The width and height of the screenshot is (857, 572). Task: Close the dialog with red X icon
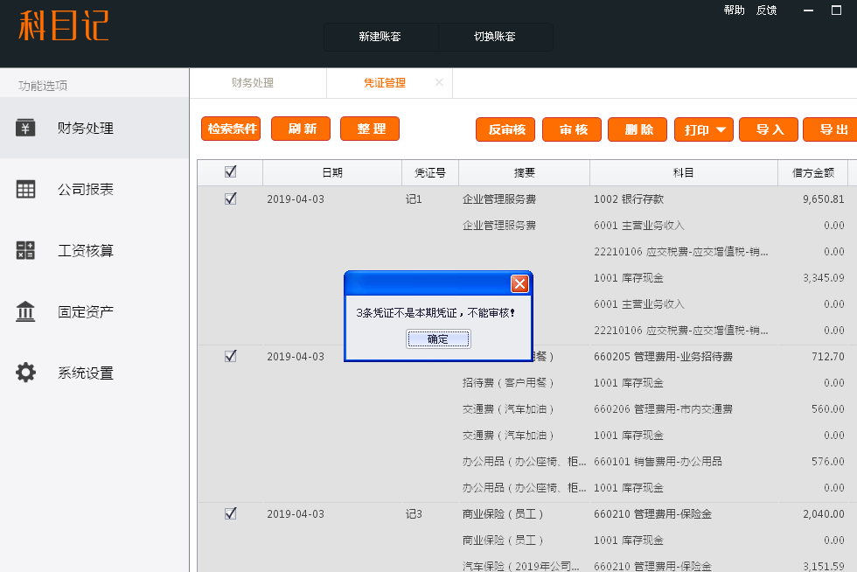click(x=519, y=283)
